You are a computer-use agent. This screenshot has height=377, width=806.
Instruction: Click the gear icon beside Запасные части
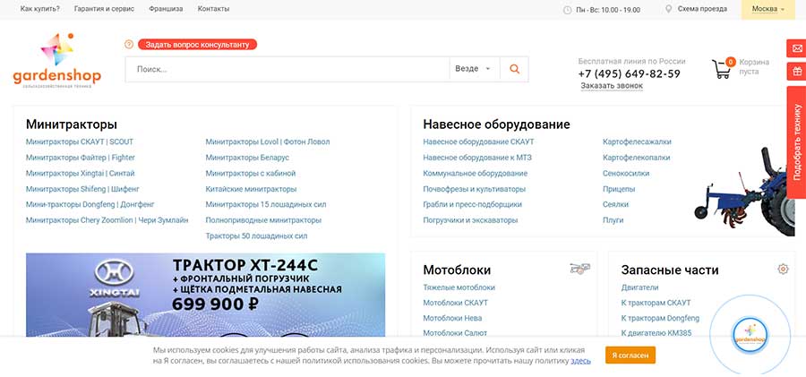point(783,269)
